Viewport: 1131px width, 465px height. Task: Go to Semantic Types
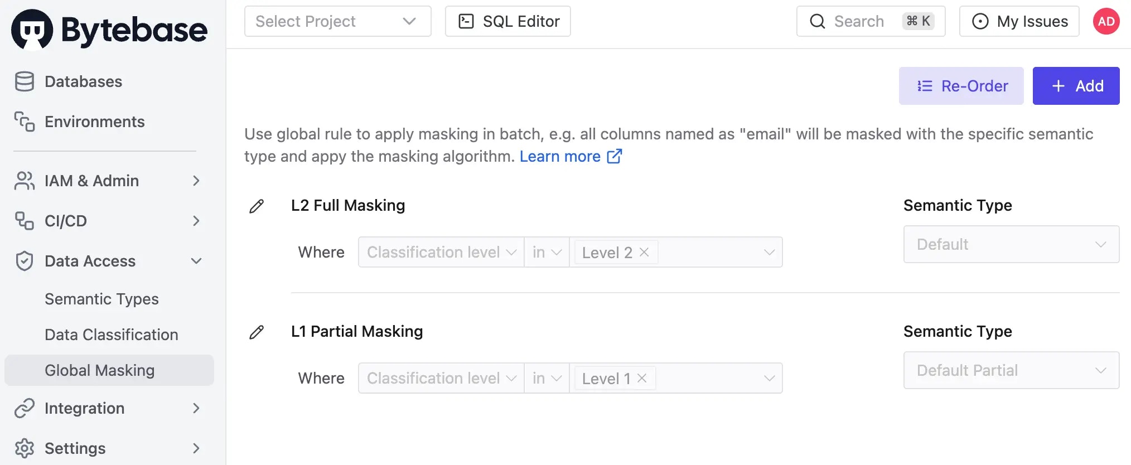click(x=101, y=299)
